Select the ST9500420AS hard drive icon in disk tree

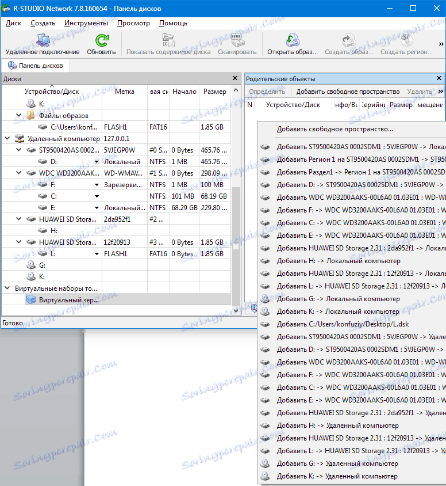coord(30,150)
